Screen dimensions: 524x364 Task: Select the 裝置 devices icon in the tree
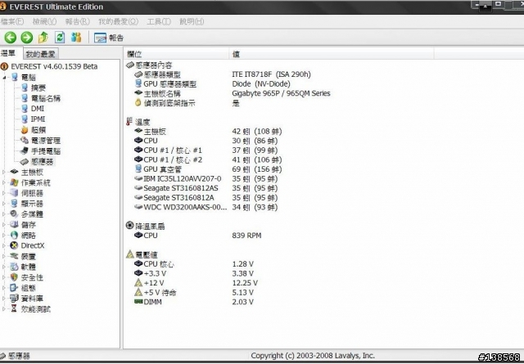14,256
